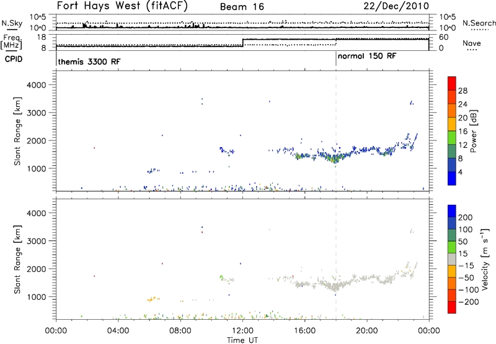The height and width of the screenshot is (344, 496).
Task: Click the '4000' tick on power panel
Action: [x=37, y=85]
